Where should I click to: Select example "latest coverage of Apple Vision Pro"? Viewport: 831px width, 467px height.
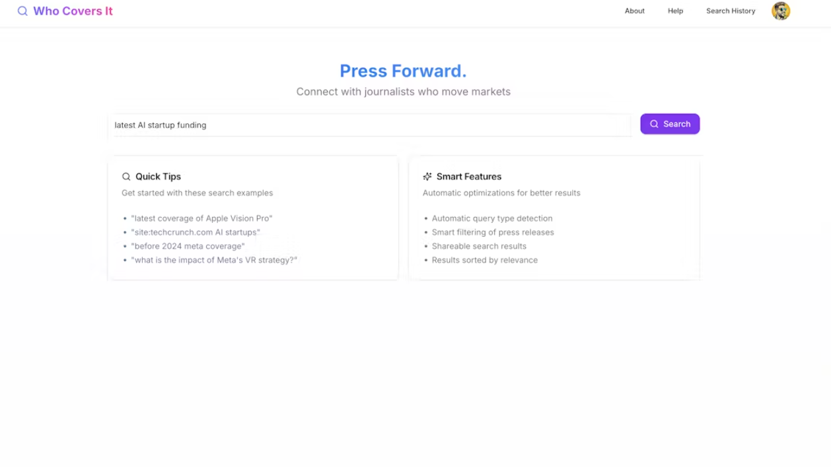tap(201, 218)
